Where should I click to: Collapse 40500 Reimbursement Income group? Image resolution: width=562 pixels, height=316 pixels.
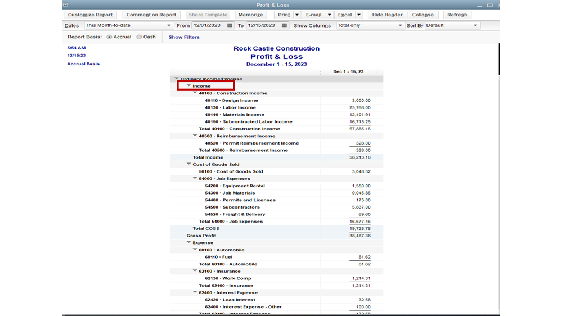coord(195,136)
